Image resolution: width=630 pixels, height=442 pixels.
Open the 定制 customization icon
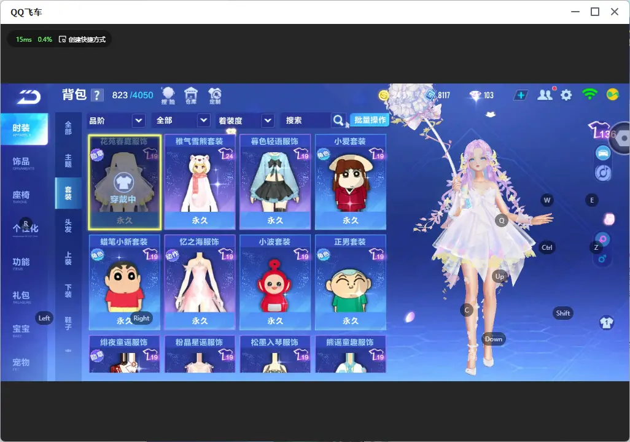tap(215, 96)
